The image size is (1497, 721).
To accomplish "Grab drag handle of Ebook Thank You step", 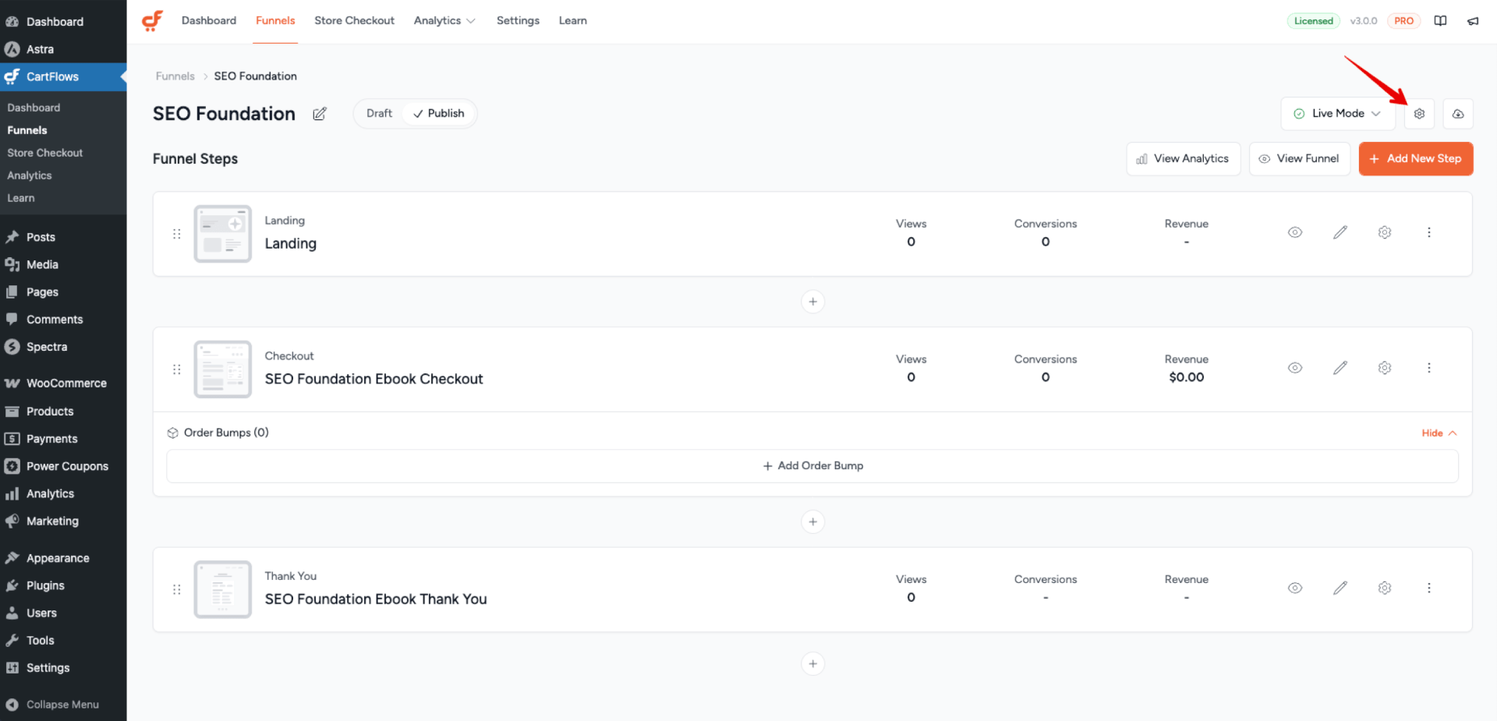I will (x=177, y=589).
